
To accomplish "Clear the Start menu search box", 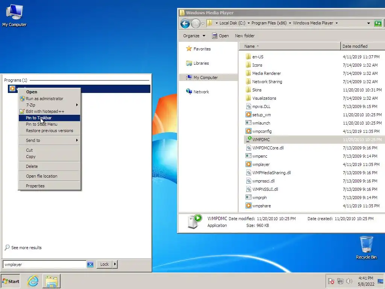I will pyautogui.click(x=90, y=265).
